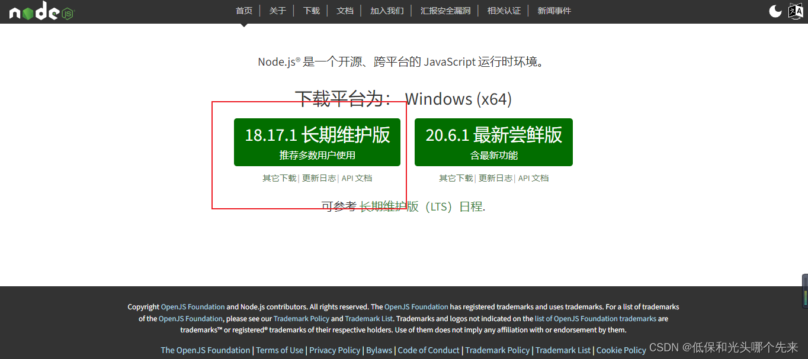Open the 关于 nav item
This screenshot has width=808, height=359.
tap(278, 11)
